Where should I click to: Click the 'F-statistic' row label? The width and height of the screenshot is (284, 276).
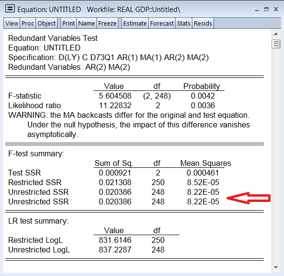click(24, 96)
